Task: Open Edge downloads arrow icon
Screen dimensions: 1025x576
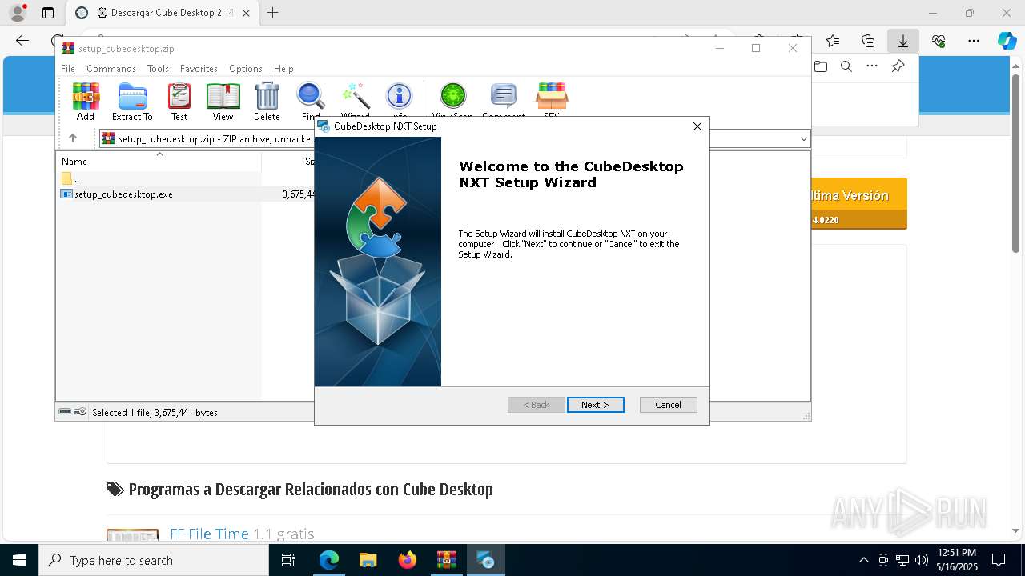Action: pyautogui.click(x=903, y=41)
